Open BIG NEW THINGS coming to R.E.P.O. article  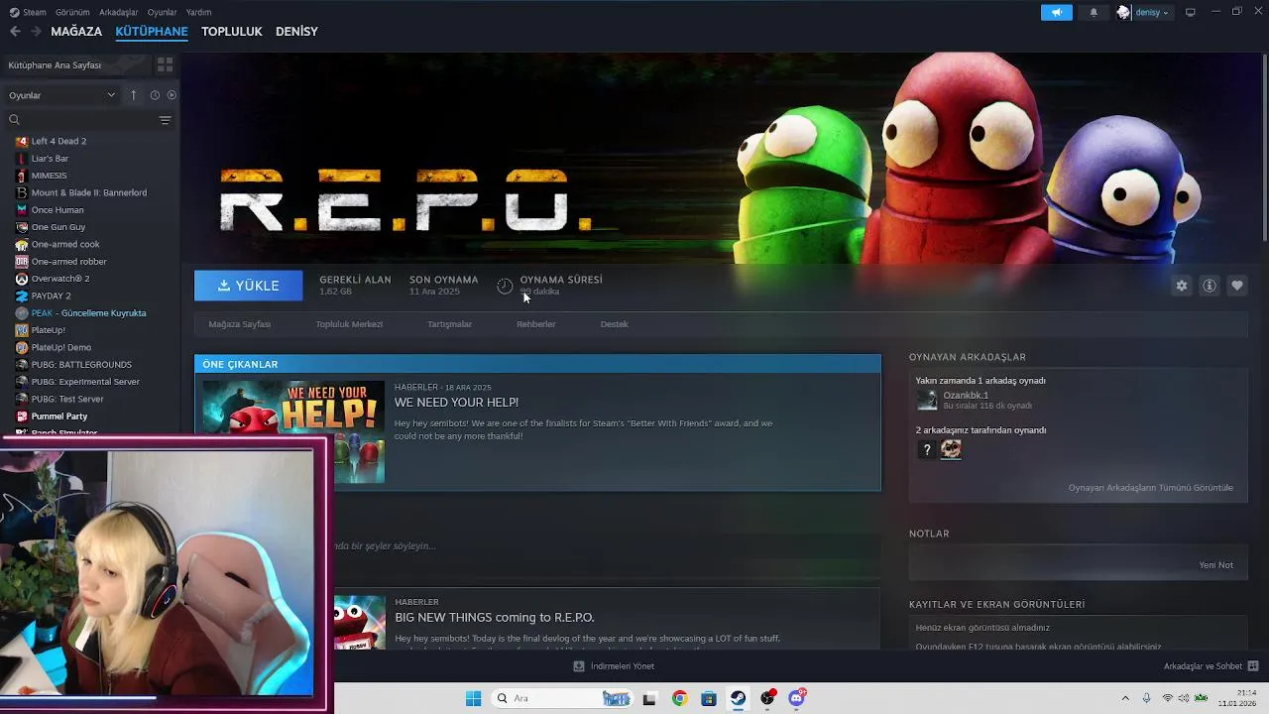[494, 618]
